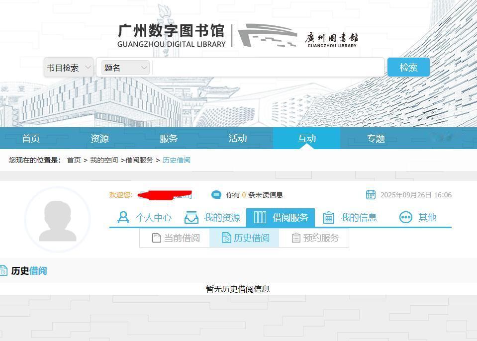This screenshot has height=341, width=477.
Task: Open the 书目检索 search type dropdown
Action: click(x=69, y=67)
